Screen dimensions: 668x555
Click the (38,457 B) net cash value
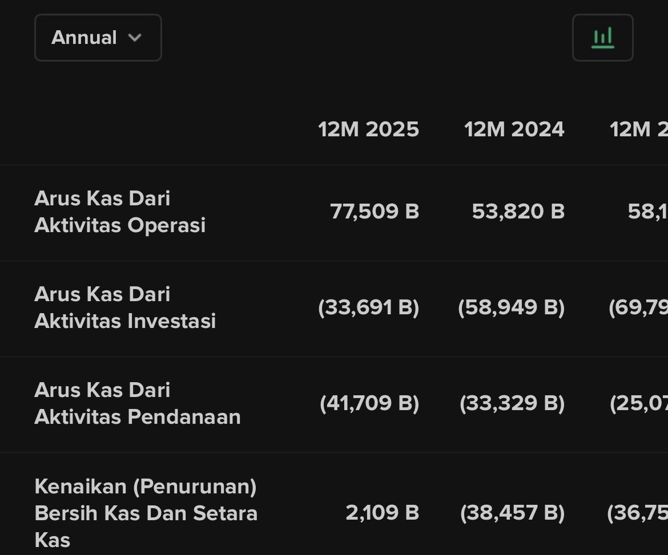point(512,513)
